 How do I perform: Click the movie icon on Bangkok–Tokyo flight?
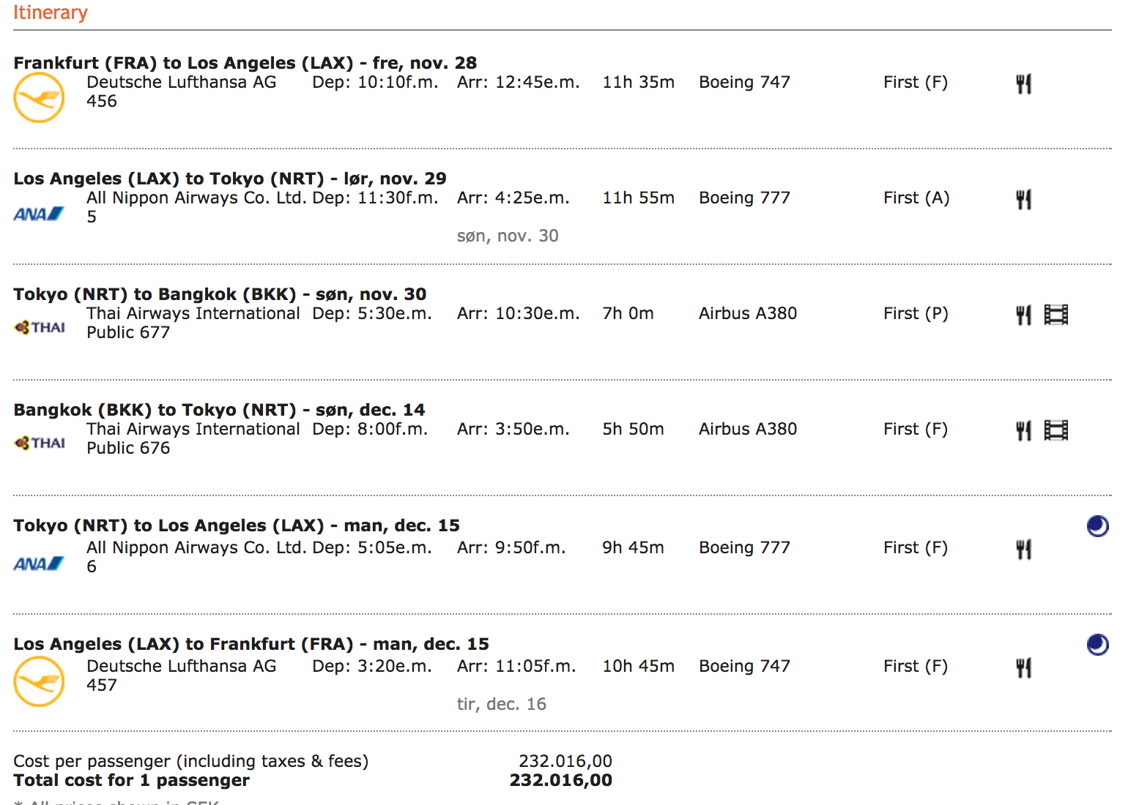tap(1055, 430)
